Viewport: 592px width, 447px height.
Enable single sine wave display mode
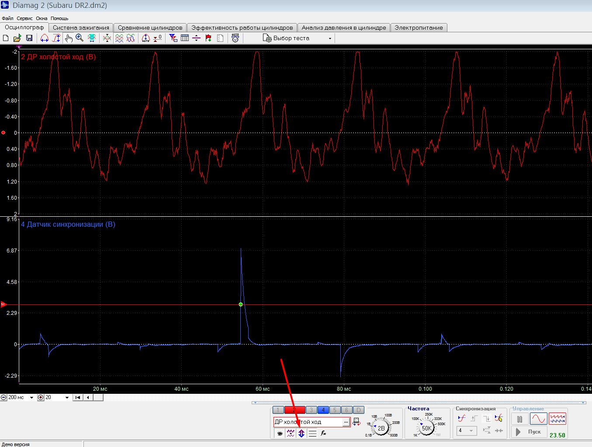[538, 419]
